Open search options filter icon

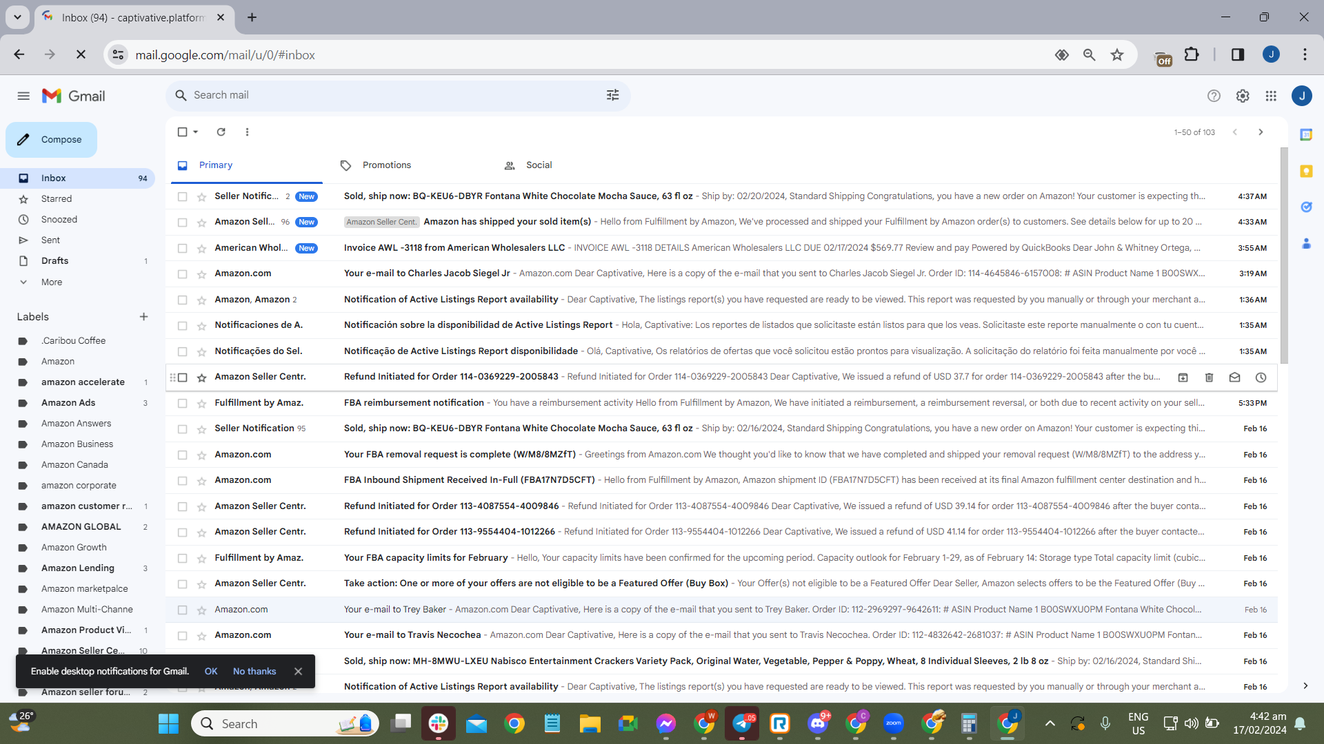coord(612,95)
